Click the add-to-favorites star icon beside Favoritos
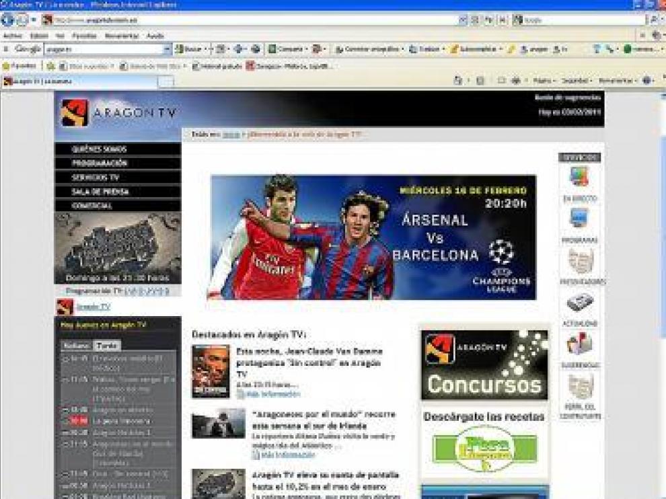 pos(50,67)
